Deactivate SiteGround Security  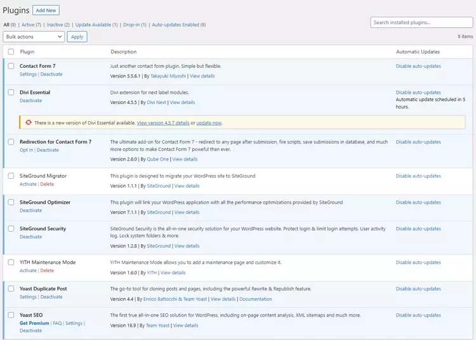click(30, 237)
